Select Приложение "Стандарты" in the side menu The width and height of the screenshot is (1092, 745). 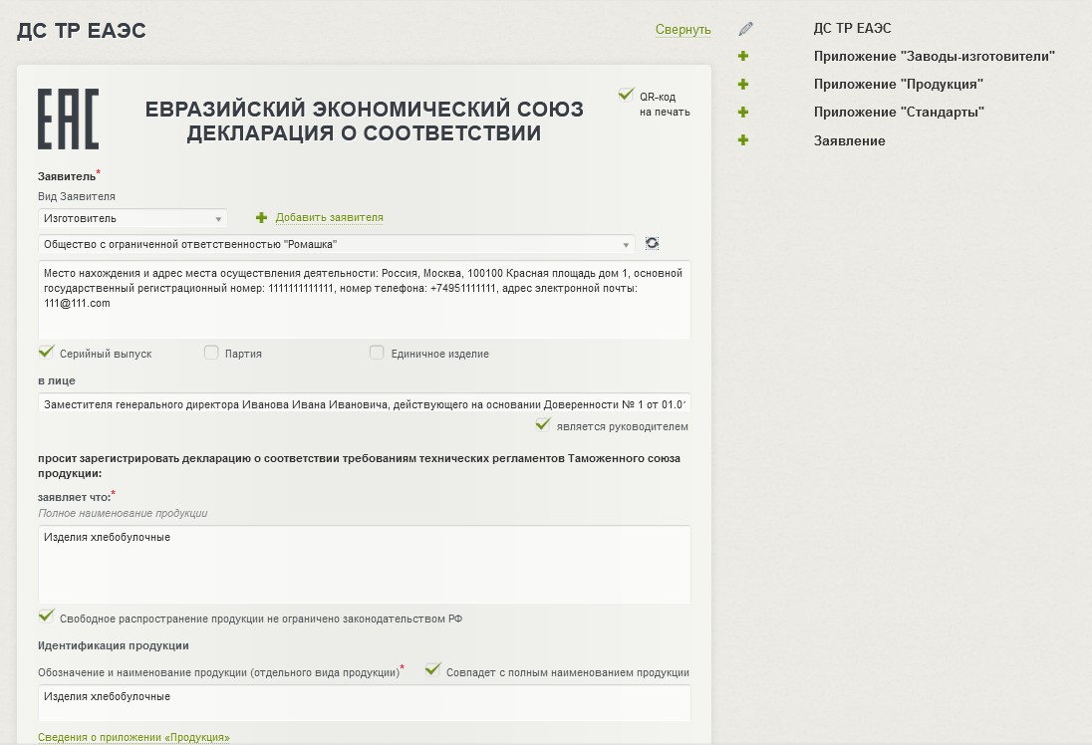898,113
